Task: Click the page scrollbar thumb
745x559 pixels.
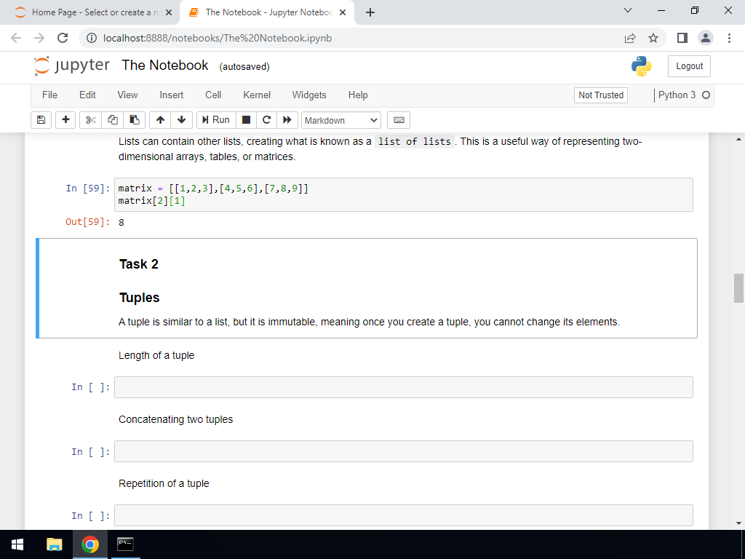Action: [x=738, y=288]
